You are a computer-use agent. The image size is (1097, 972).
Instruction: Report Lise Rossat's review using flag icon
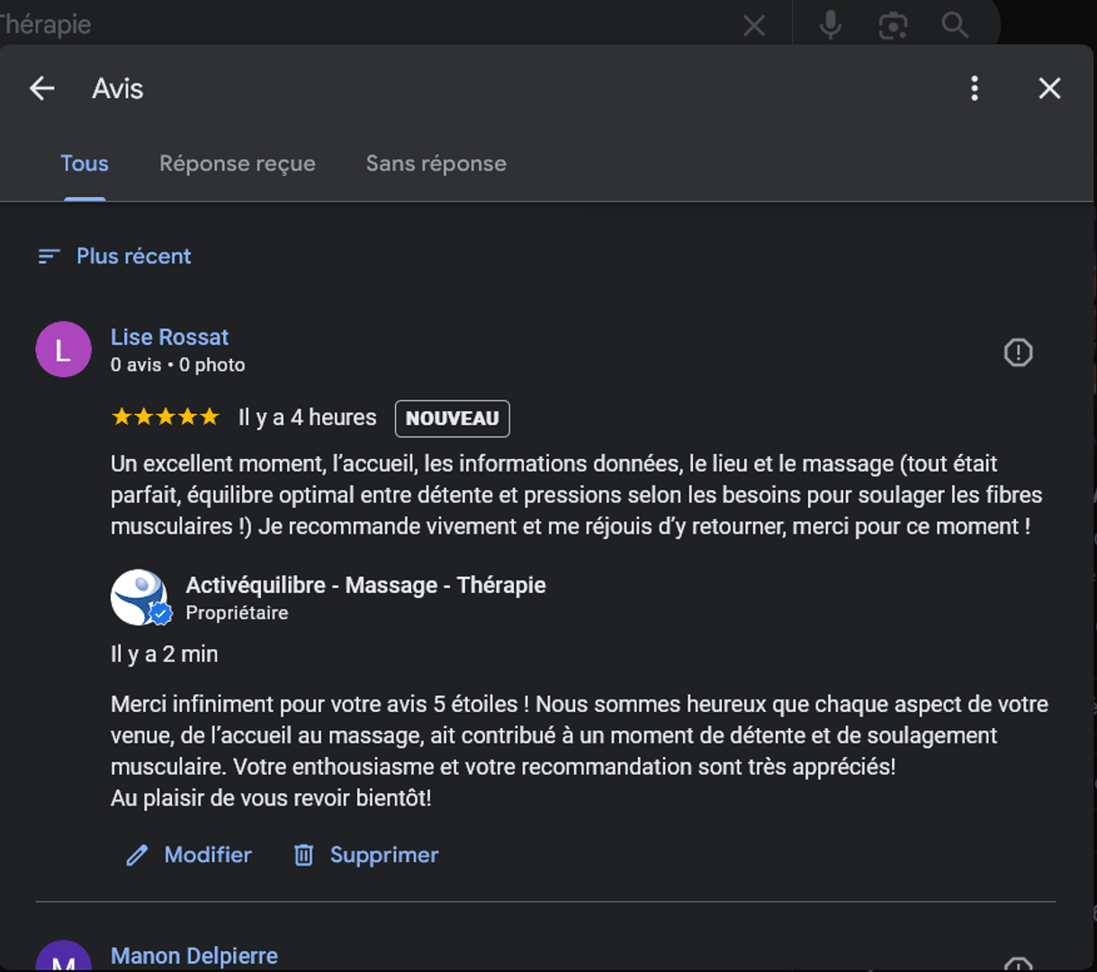click(x=1018, y=352)
